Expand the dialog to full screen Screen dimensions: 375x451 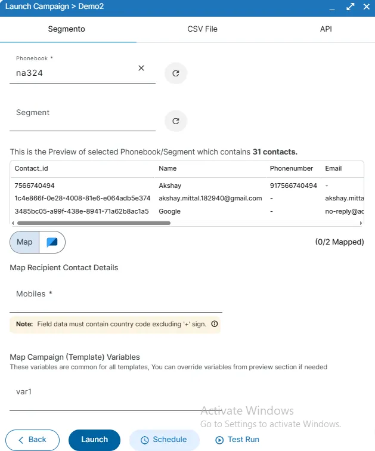tap(351, 7)
